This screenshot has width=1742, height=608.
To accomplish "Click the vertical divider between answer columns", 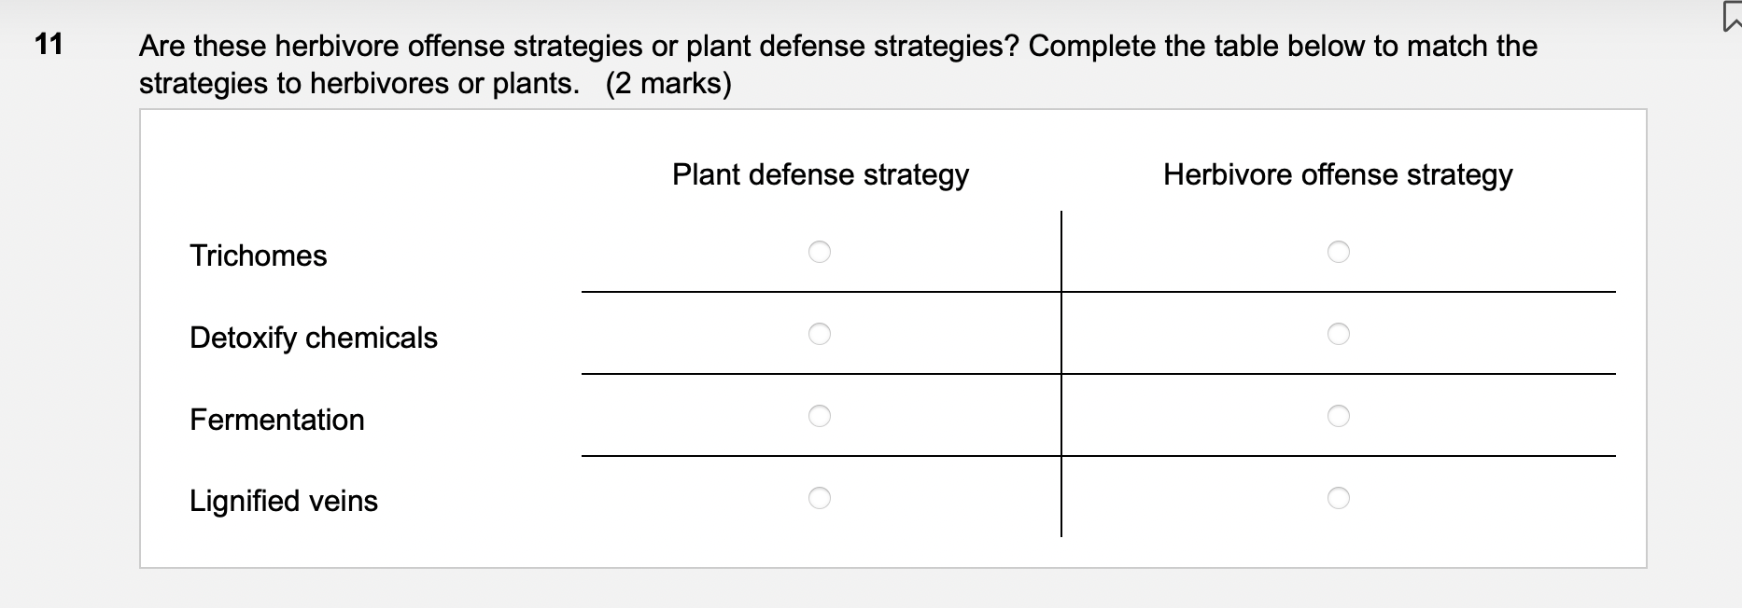I will click(1062, 373).
